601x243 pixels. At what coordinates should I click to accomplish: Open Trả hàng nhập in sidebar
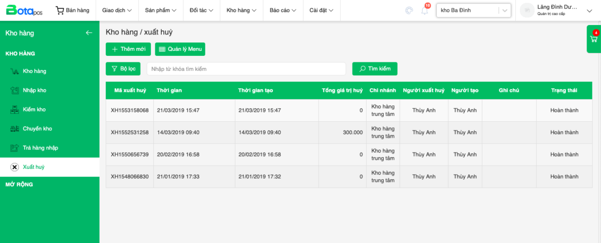tap(40, 148)
